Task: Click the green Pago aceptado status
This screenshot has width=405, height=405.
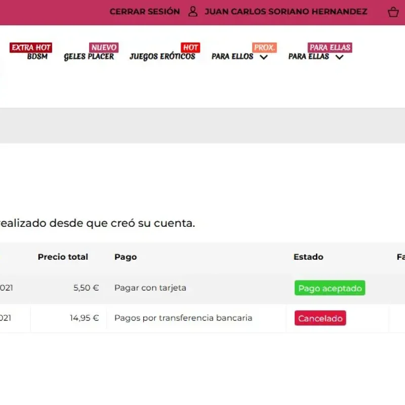Action: tap(330, 288)
